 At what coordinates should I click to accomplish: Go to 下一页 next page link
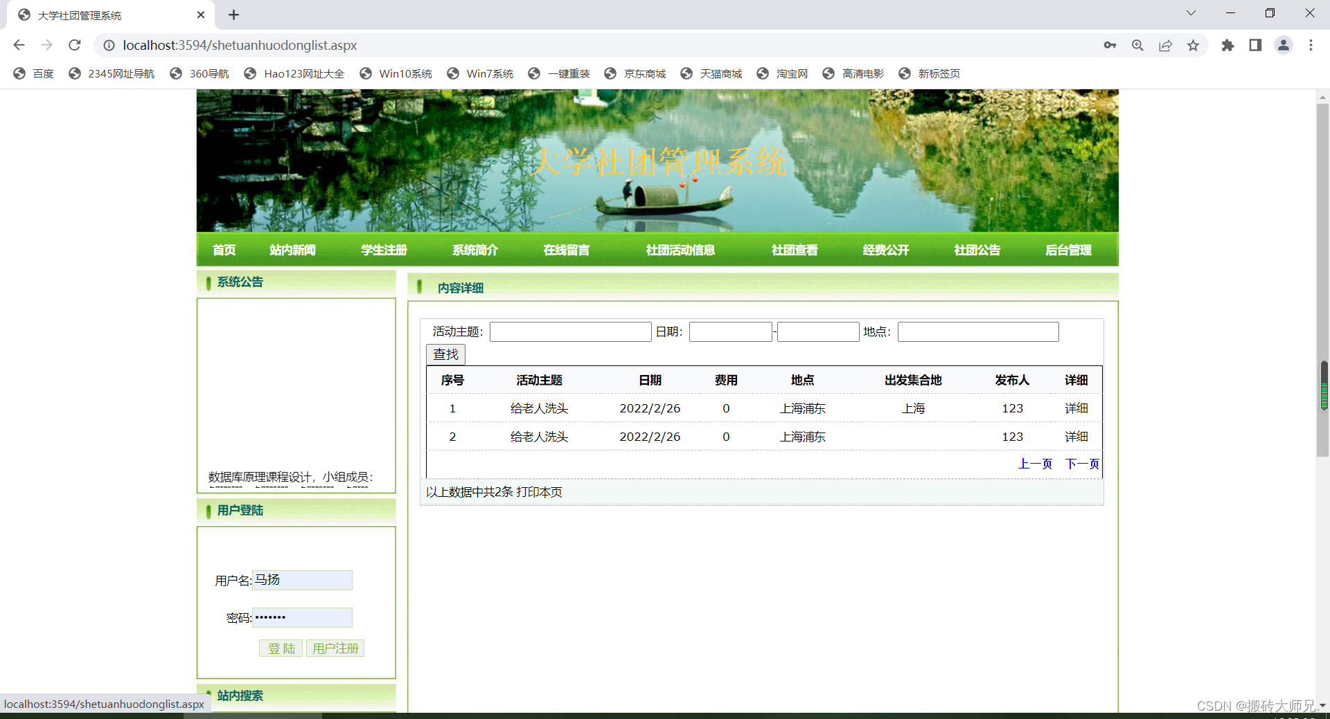pos(1082,464)
